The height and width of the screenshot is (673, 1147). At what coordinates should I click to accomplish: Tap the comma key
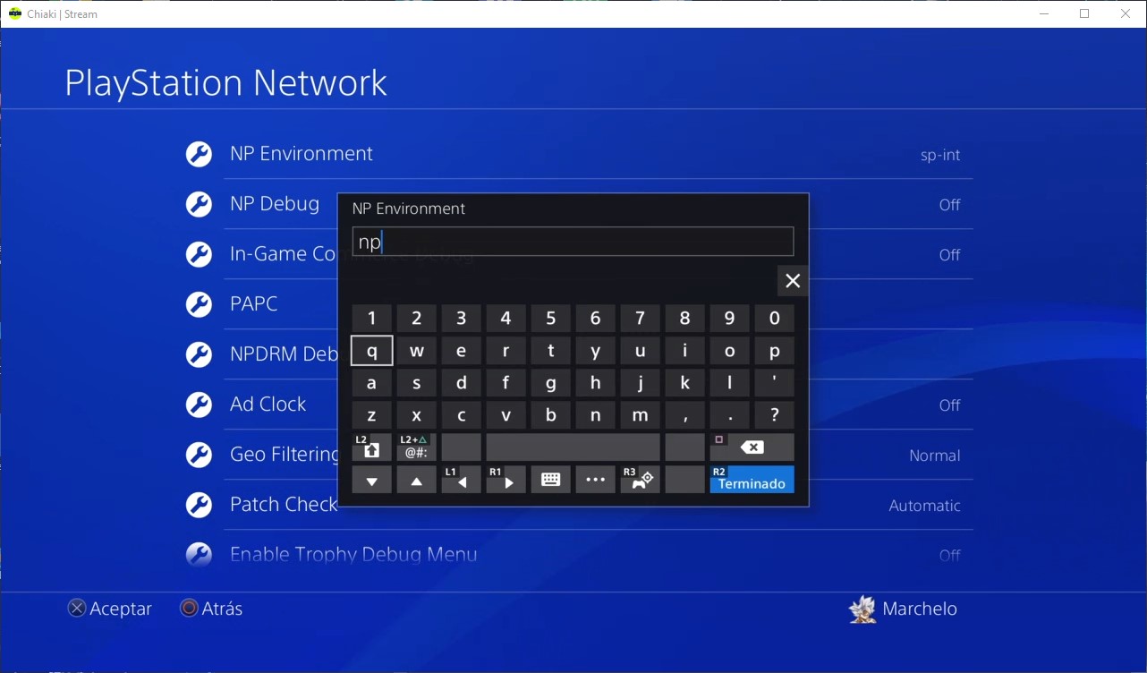[685, 415]
